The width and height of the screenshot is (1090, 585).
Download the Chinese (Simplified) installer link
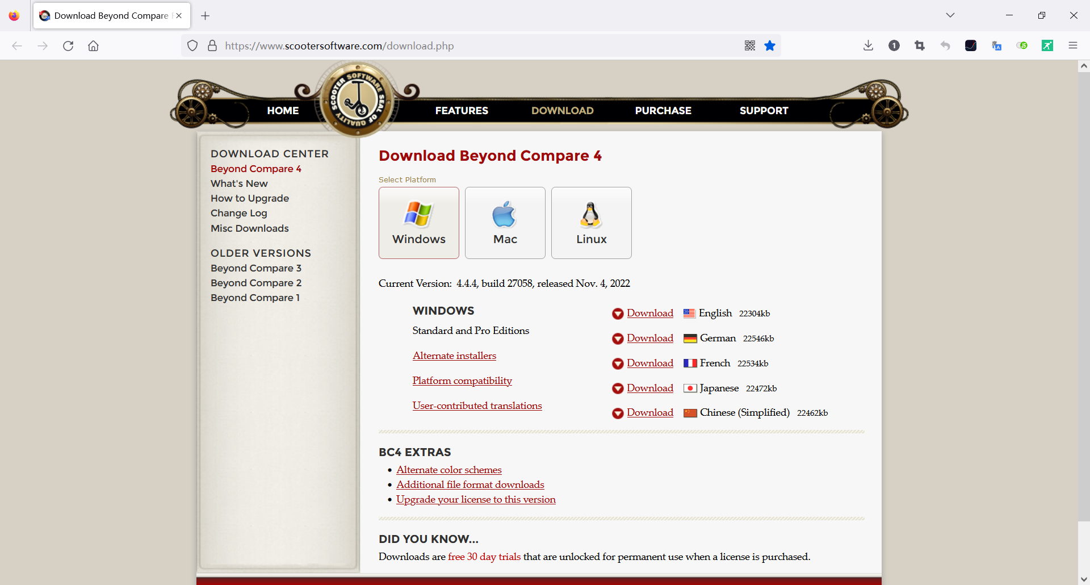coord(650,412)
